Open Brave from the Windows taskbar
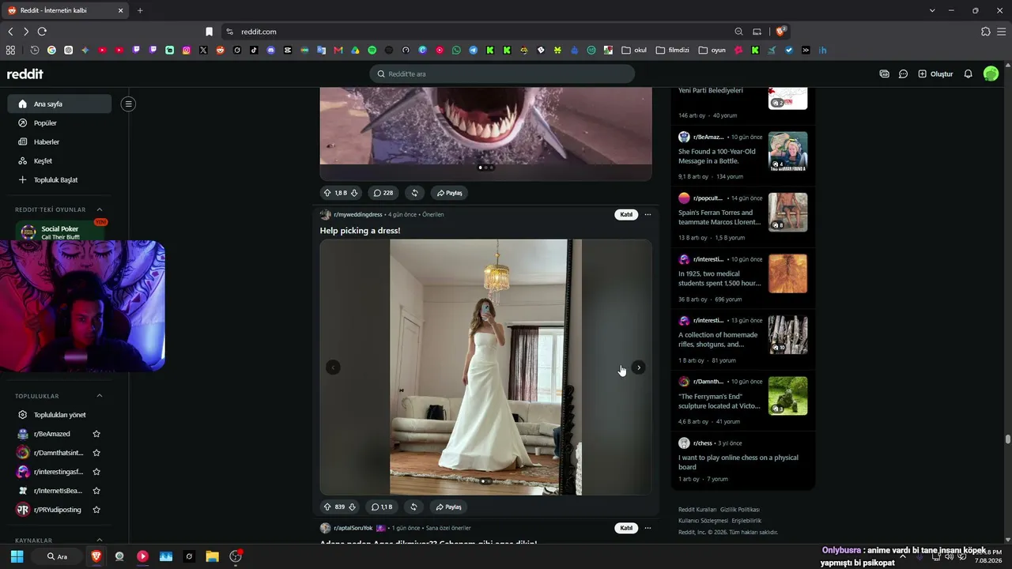Image resolution: width=1012 pixels, height=569 pixels. [x=96, y=556]
